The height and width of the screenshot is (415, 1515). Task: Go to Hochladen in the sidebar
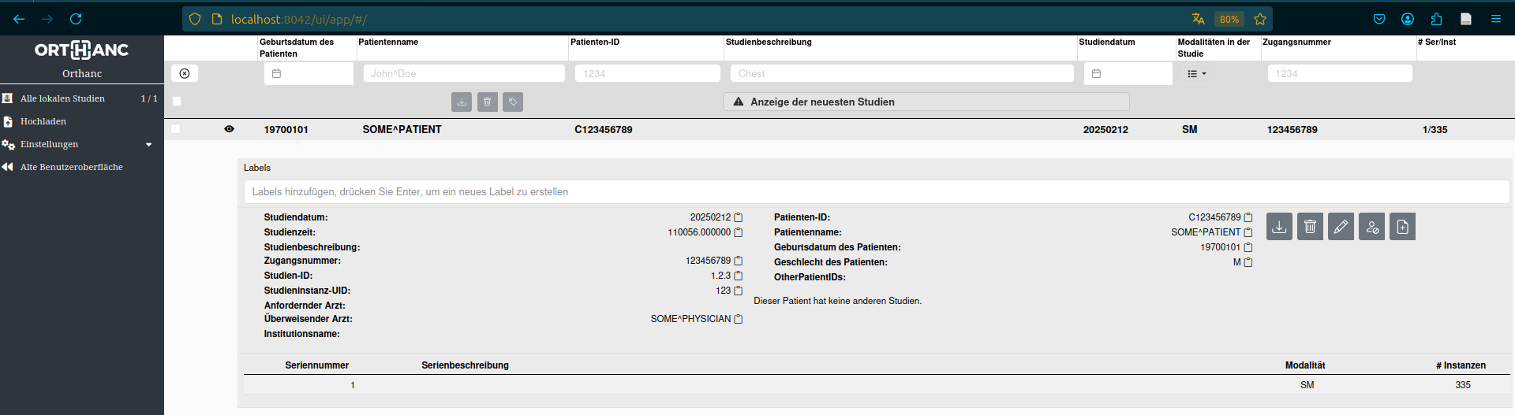pos(82,121)
